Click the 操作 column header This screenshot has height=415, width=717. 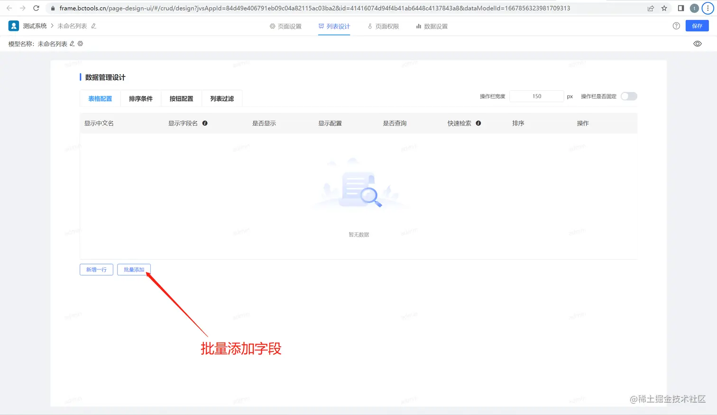click(x=583, y=123)
